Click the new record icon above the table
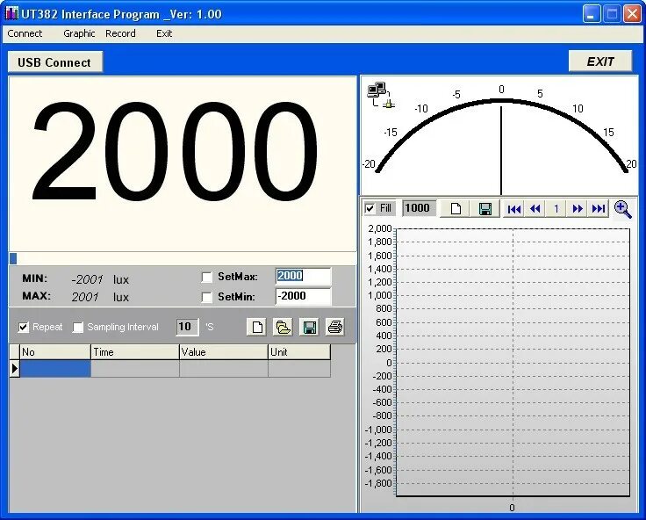Image resolution: width=646 pixels, height=520 pixels. click(256, 327)
